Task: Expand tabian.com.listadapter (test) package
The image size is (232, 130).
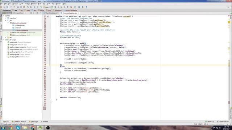Action: (8, 35)
